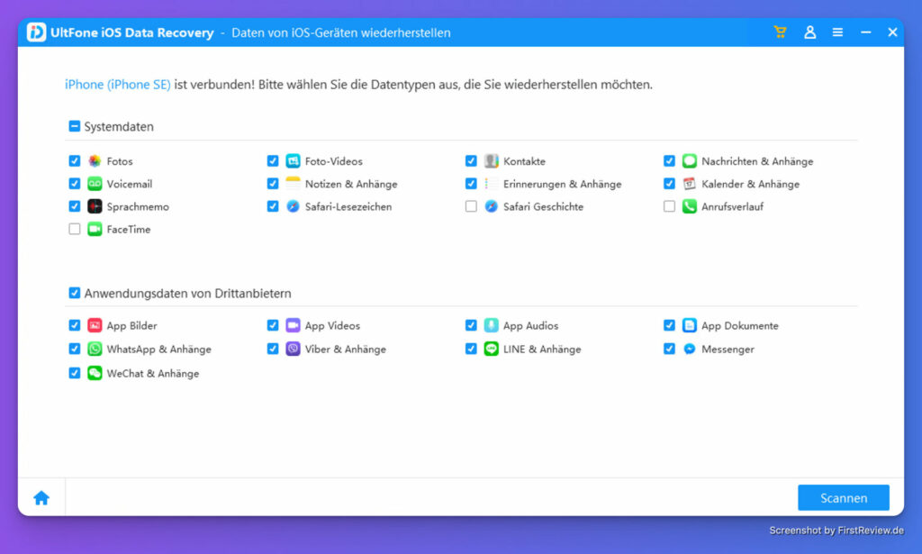Uncheck Safari-Lesezeichen checkbox
This screenshot has width=922, height=554.
272,206
